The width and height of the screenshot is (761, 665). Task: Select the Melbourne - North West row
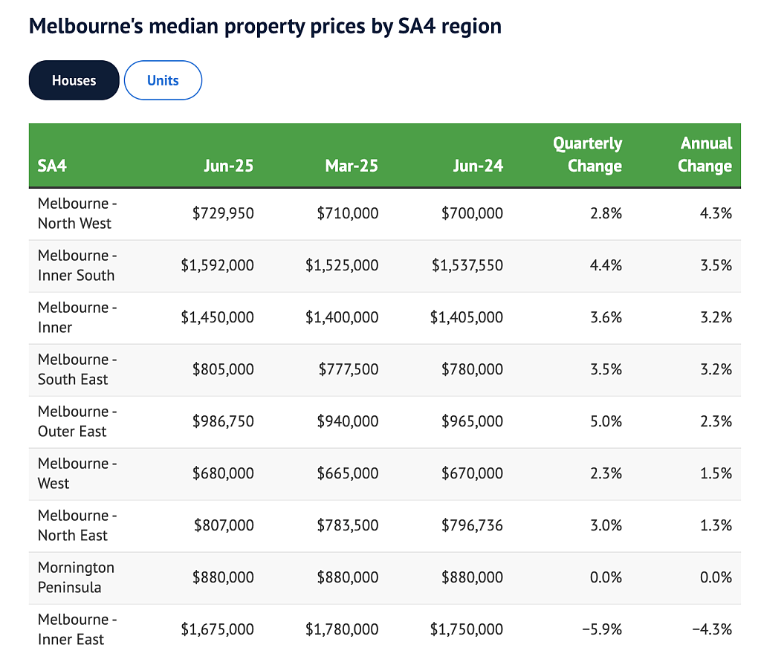(x=385, y=213)
